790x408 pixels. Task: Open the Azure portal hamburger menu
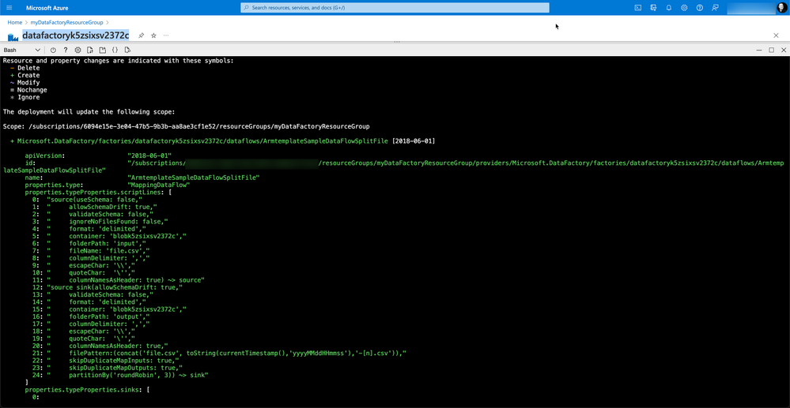(9, 8)
